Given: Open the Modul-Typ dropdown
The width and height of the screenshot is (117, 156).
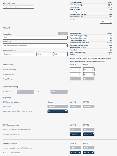Looking at the screenshot, I should (x=35, y=45).
